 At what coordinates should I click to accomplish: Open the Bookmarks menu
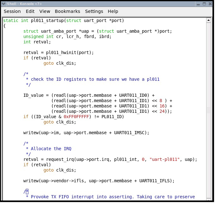(67, 11)
